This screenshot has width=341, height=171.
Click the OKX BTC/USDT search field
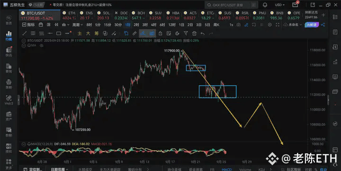[232, 5]
